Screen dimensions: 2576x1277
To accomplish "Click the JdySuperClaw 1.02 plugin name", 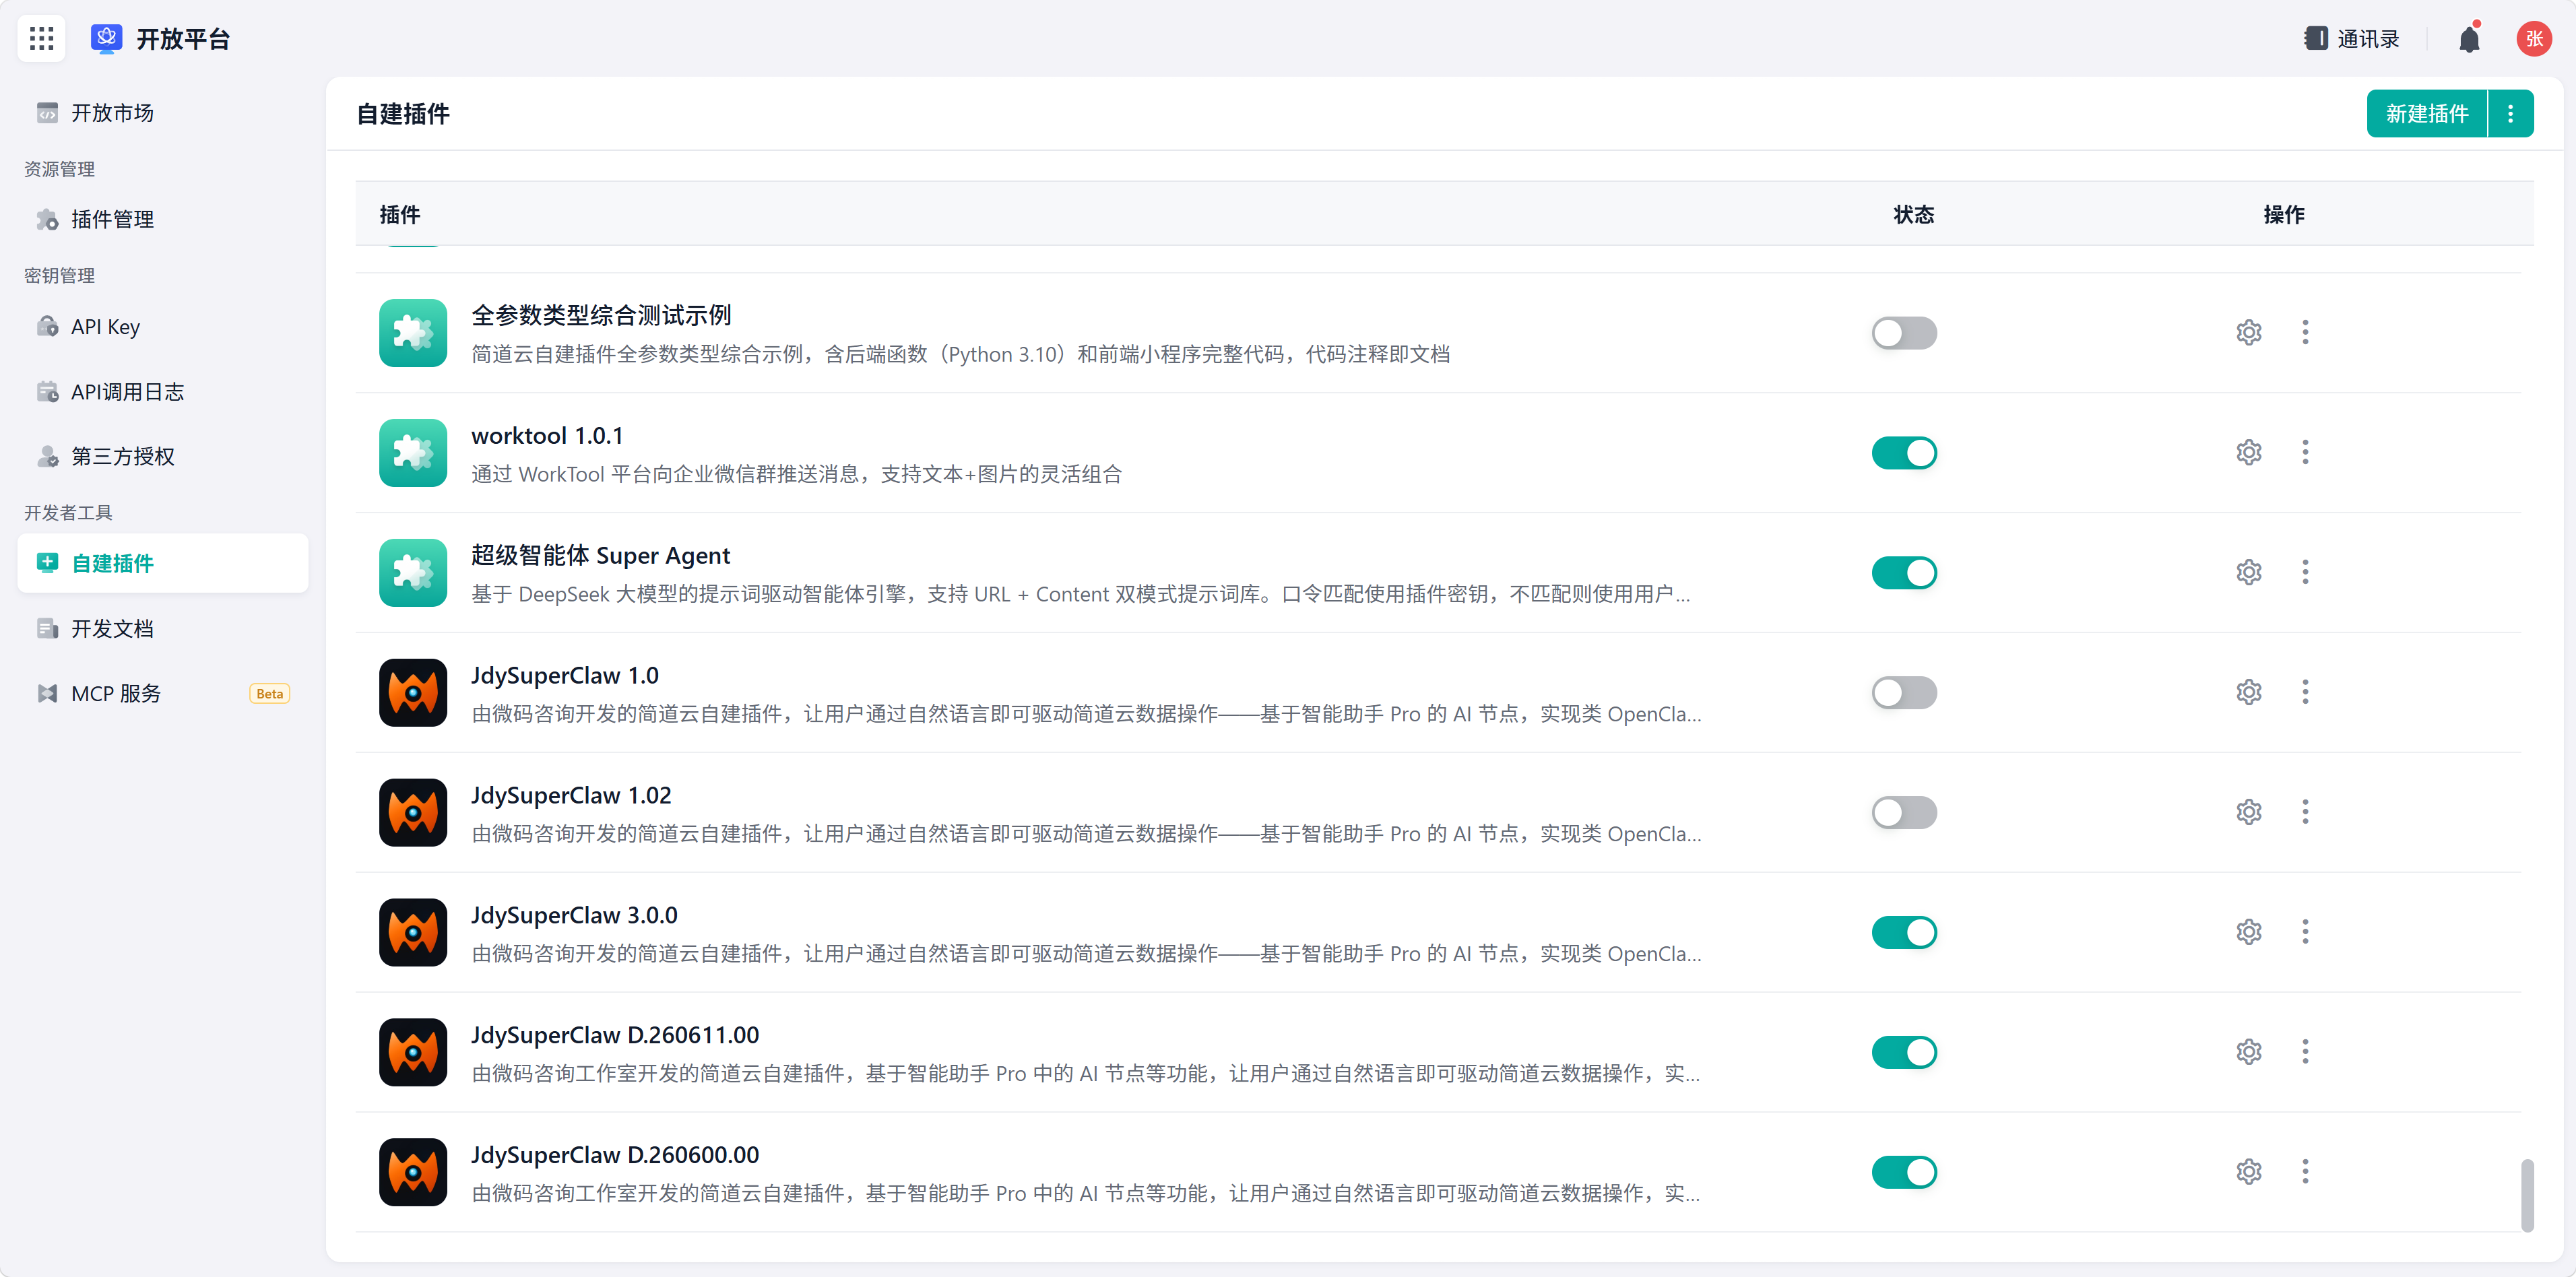I will point(571,796).
